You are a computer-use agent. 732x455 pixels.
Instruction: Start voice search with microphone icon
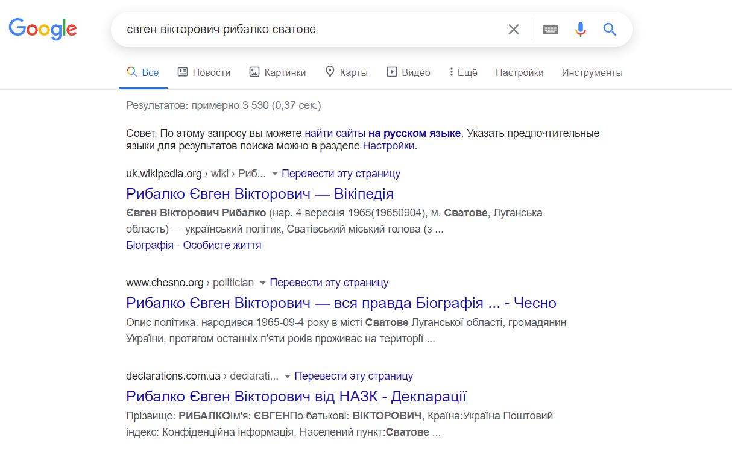(x=581, y=29)
